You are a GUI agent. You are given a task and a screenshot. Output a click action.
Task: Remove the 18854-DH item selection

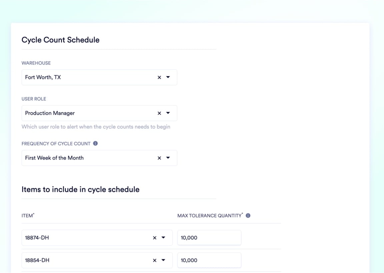coord(155,260)
